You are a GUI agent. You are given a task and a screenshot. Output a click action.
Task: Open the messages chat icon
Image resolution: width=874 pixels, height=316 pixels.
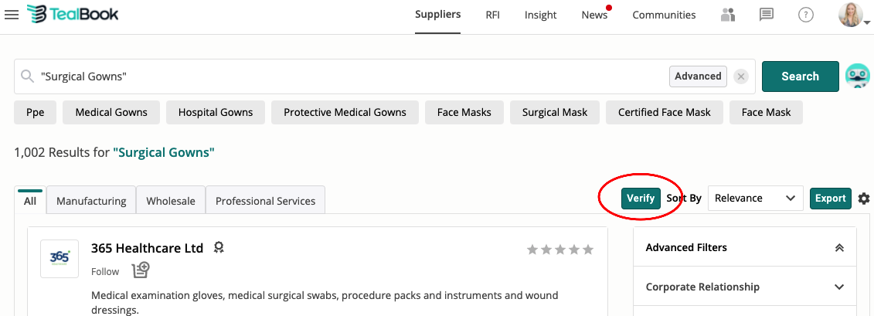[x=767, y=15]
